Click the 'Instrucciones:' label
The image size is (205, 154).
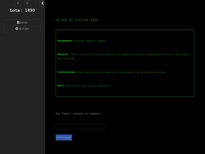tap(67, 72)
